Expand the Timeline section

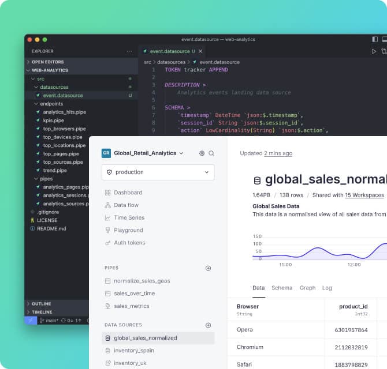coord(57,312)
